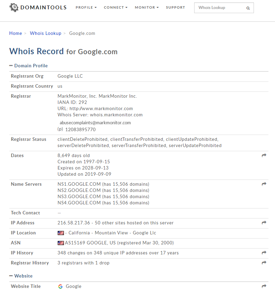Click the US flag icon in IP Location row

pyautogui.click(x=61, y=233)
